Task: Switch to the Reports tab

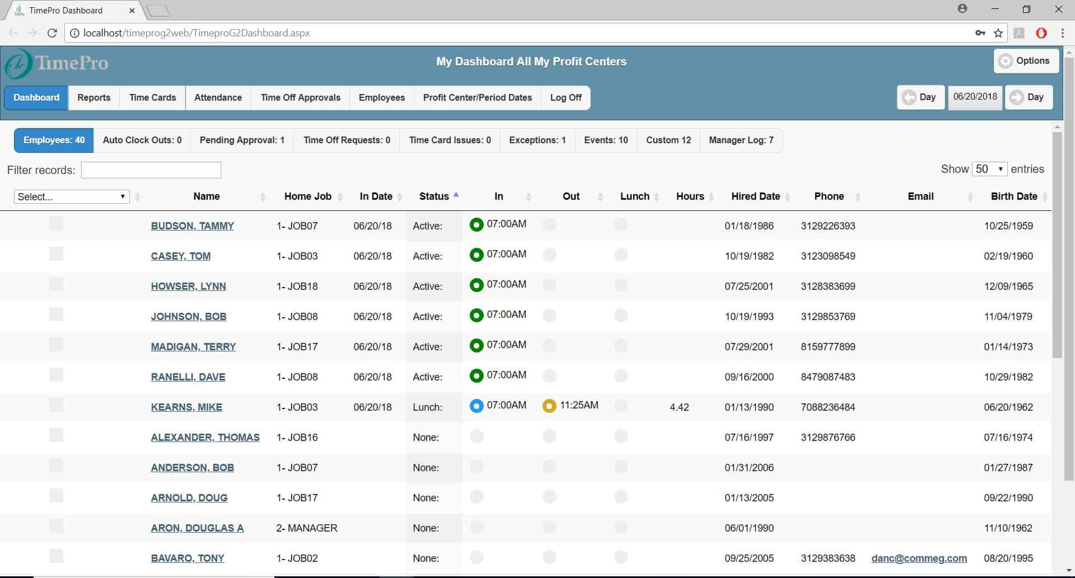Action: pos(93,97)
